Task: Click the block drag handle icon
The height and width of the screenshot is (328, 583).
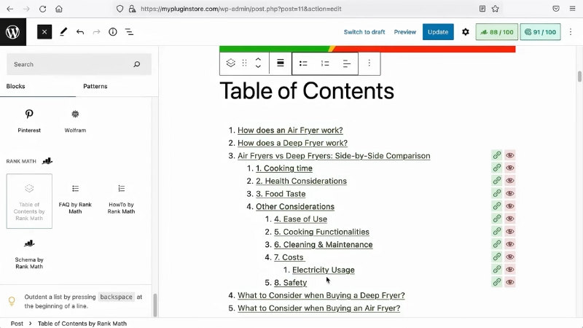Action: 244,63
